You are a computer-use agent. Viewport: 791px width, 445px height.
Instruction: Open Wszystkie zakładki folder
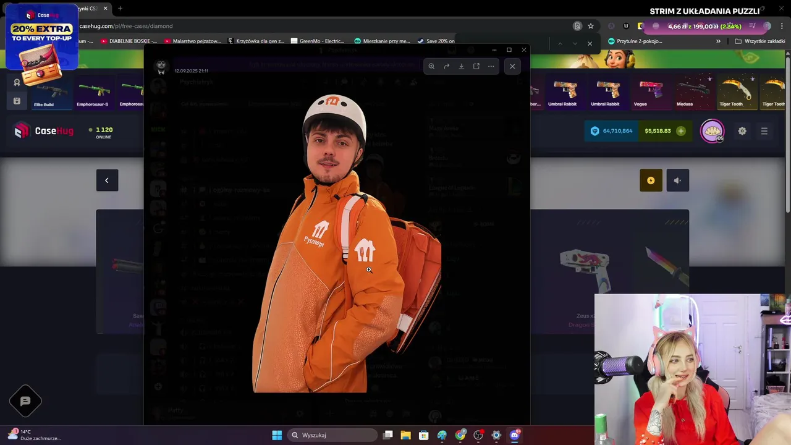[759, 41]
